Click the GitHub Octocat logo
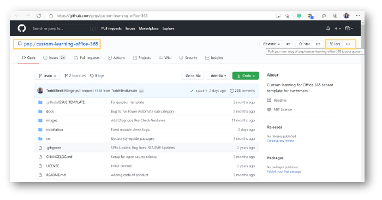 pos(22,28)
